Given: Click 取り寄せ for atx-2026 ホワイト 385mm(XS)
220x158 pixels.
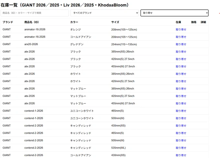Looking at the screenshot, I should pyautogui.click(x=181, y=74).
